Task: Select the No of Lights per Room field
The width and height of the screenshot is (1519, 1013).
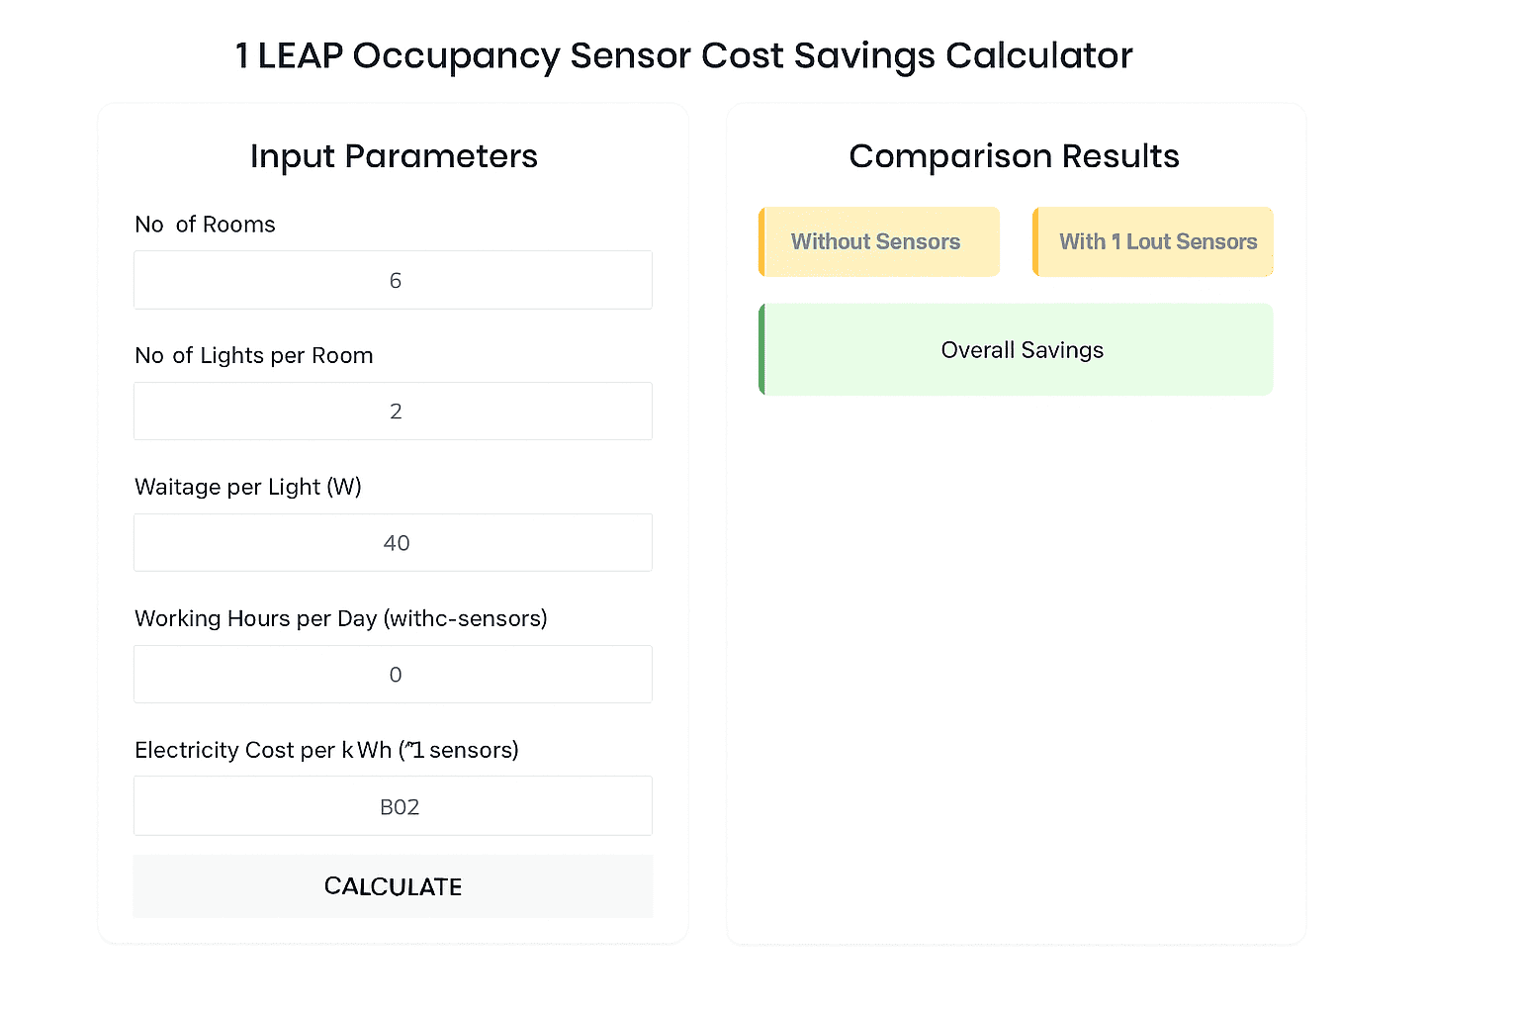Action: point(393,411)
